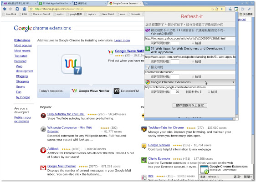Click the notification's Refresh-it window icon

click(204, 169)
